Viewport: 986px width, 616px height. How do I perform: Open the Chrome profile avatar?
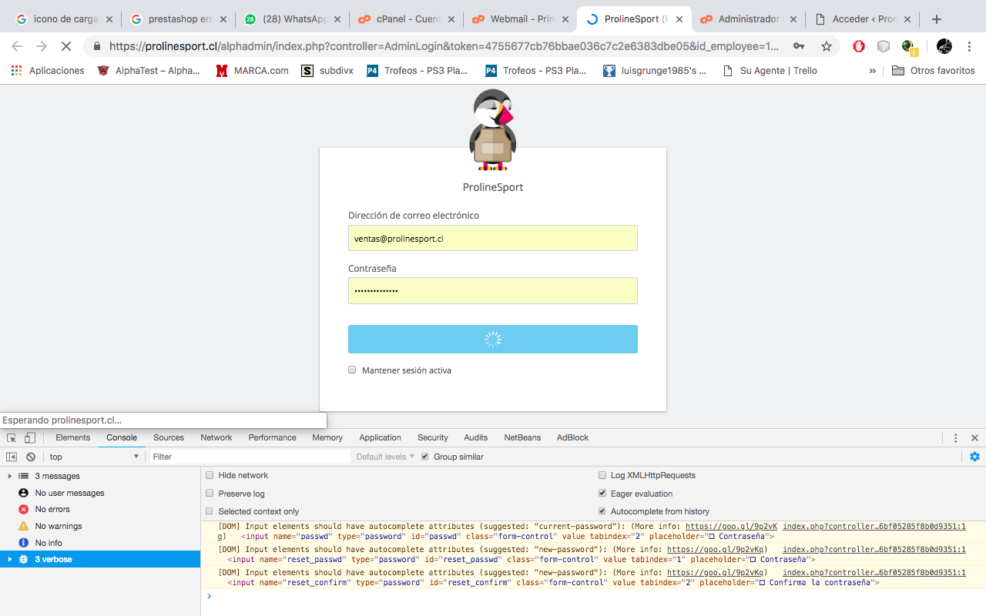tap(944, 46)
